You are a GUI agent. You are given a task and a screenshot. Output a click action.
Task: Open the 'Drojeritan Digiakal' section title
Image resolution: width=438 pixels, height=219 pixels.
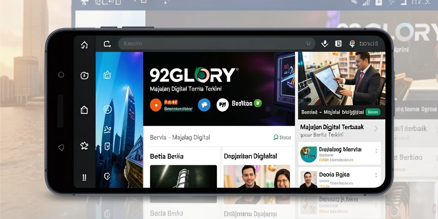[x=250, y=156]
